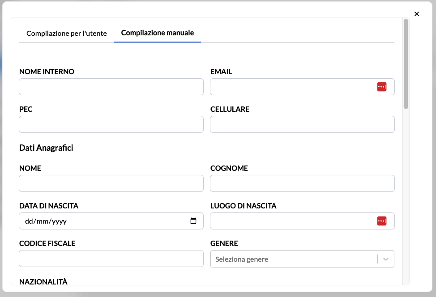Click the password manager icon in Email field

(381, 87)
